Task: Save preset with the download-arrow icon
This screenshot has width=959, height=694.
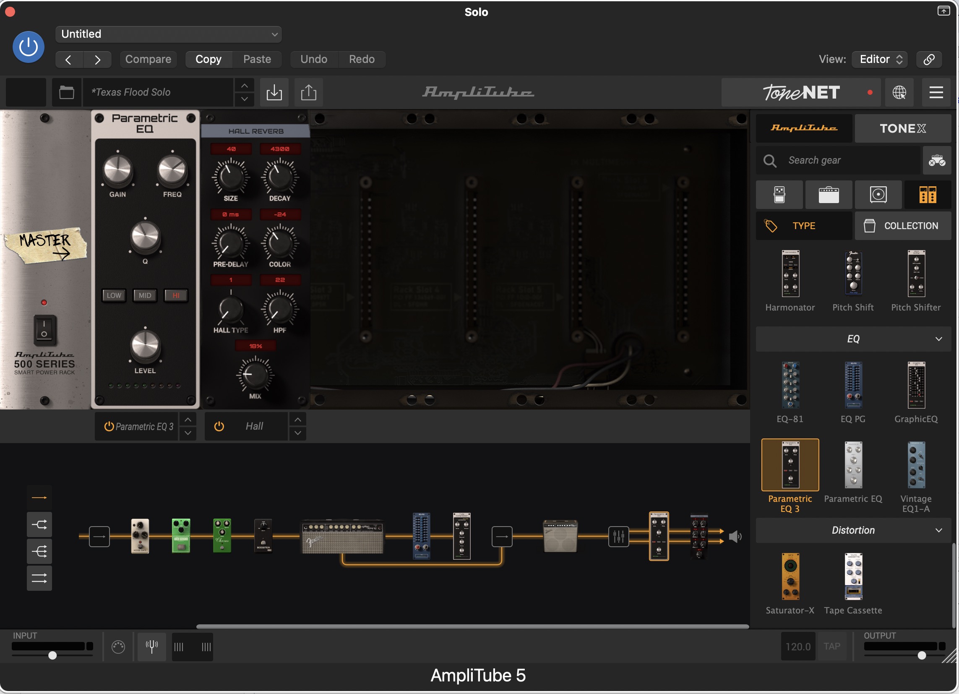Action: pos(274,92)
